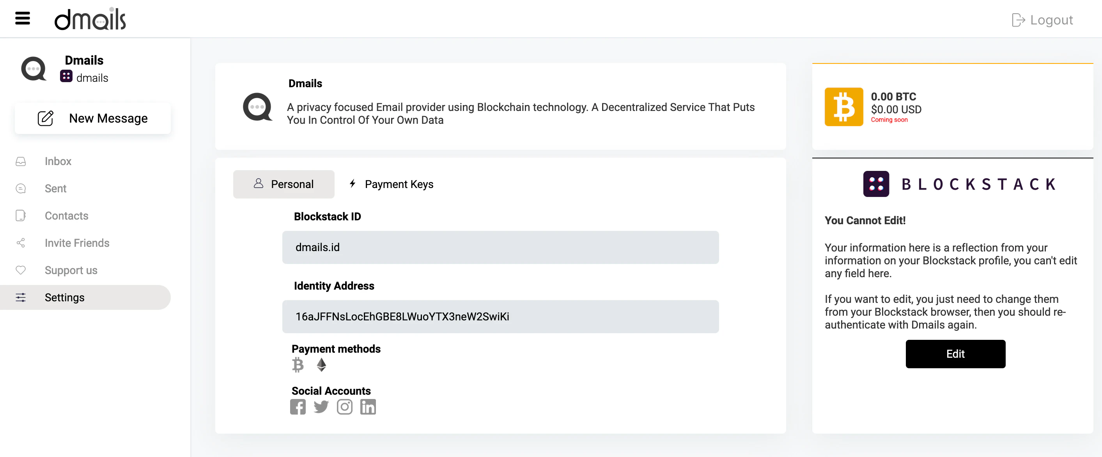Click the Blockstack logo icon
The width and height of the screenshot is (1102, 457).
[876, 184]
